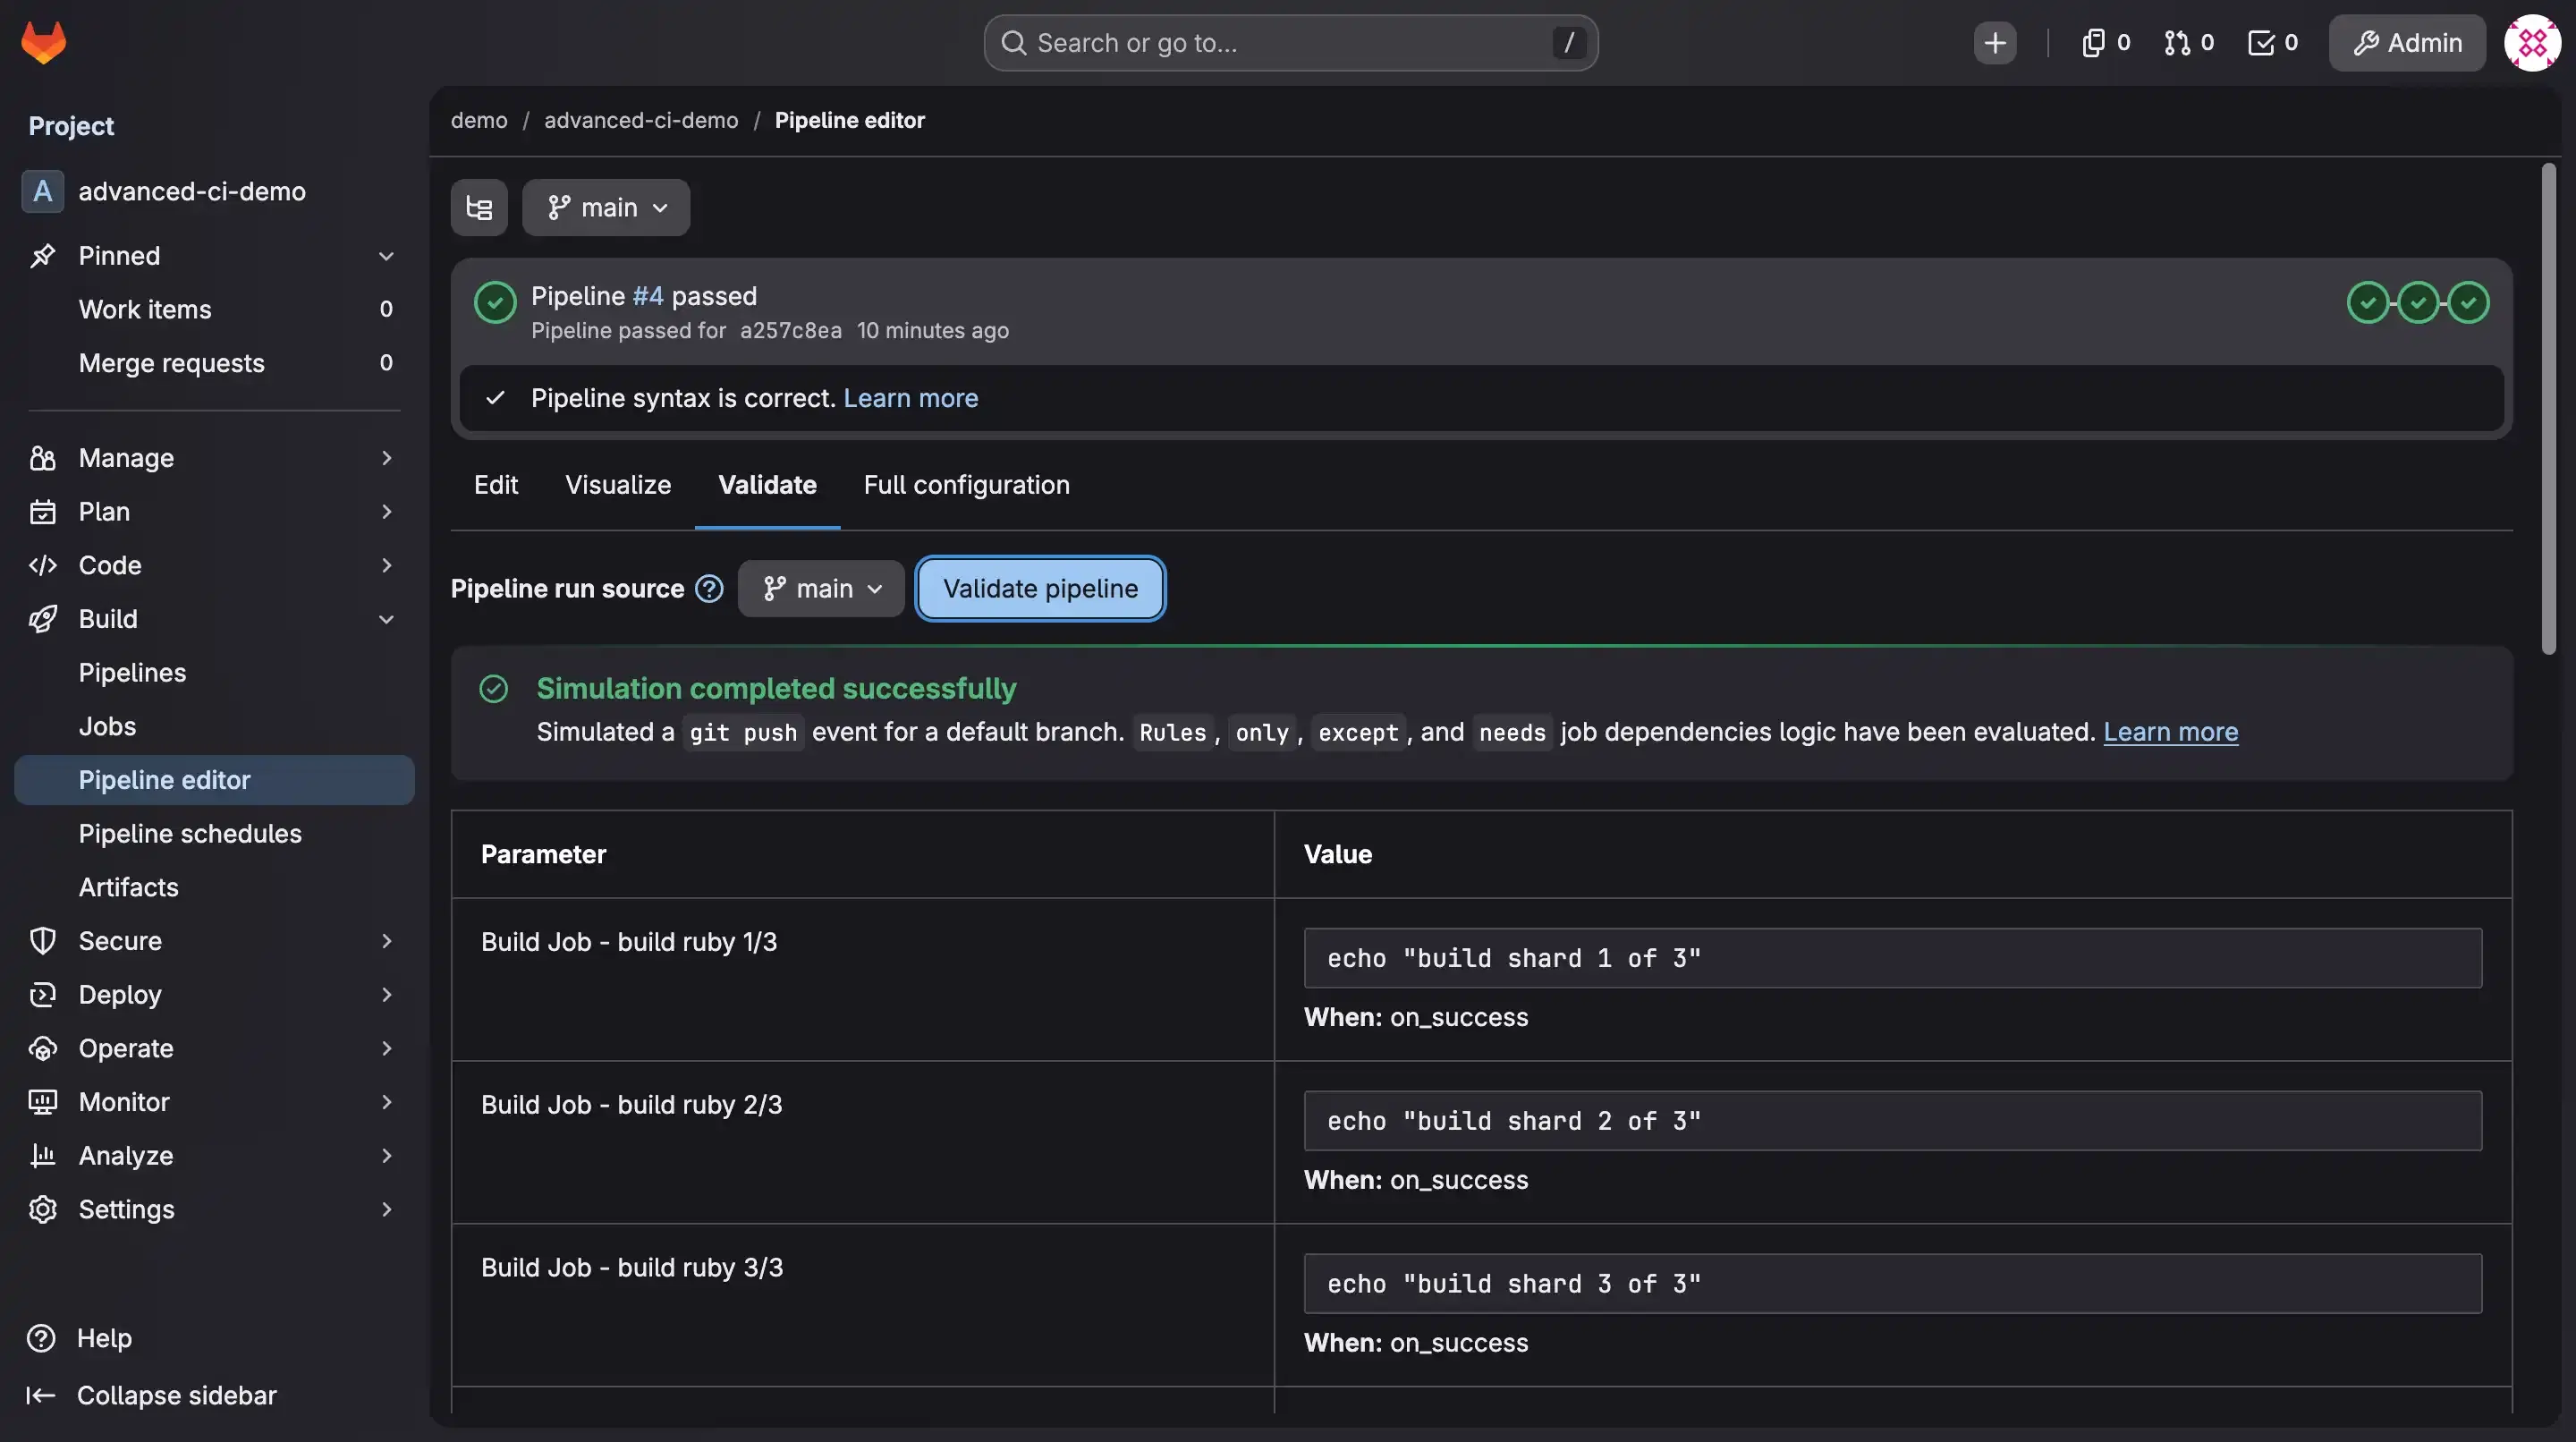2576x1442 pixels.
Task: Click Learn more next to syntax is correct
Action: point(910,398)
